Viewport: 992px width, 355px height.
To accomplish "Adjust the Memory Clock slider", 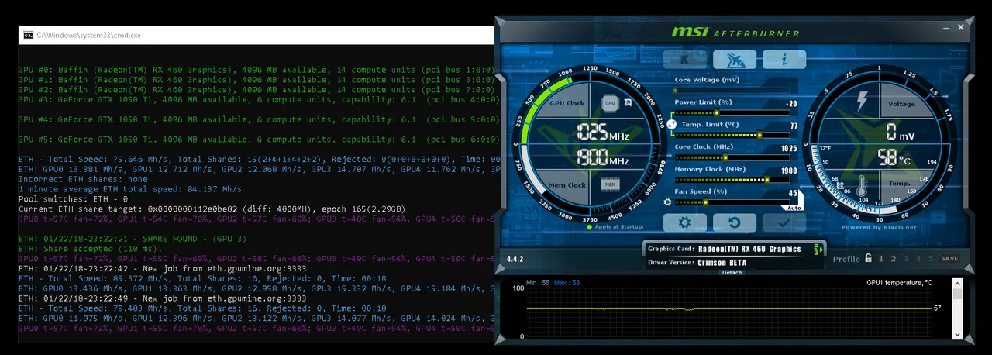I will (x=732, y=180).
